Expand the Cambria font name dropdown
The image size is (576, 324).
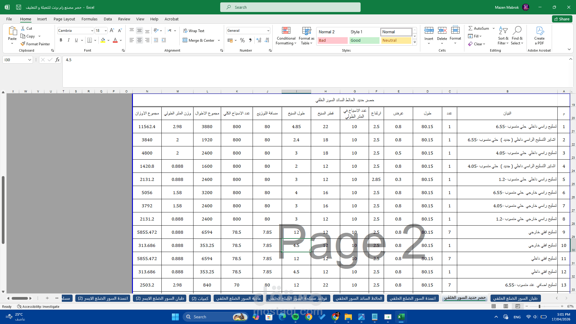[92, 31]
